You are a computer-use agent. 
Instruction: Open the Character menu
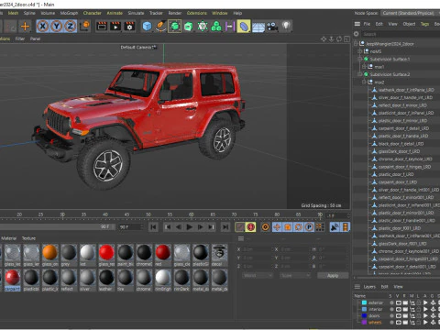(x=93, y=13)
